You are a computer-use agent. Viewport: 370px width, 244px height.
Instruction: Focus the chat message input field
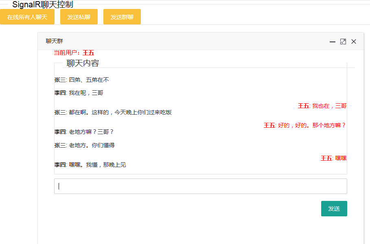[201, 186]
